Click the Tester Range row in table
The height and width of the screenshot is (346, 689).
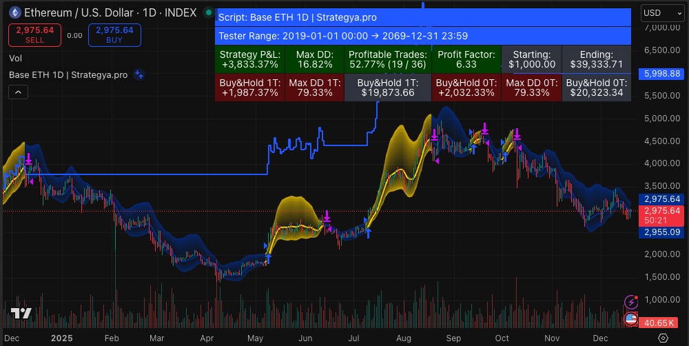click(423, 36)
